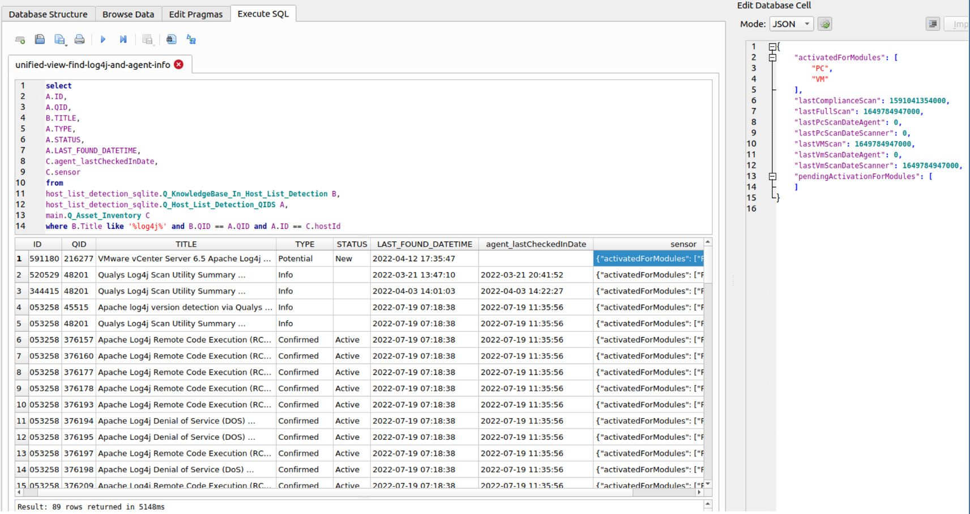Print the SQL statement
The height and width of the screenshot is (514, 970).
[x=79, y=39]
